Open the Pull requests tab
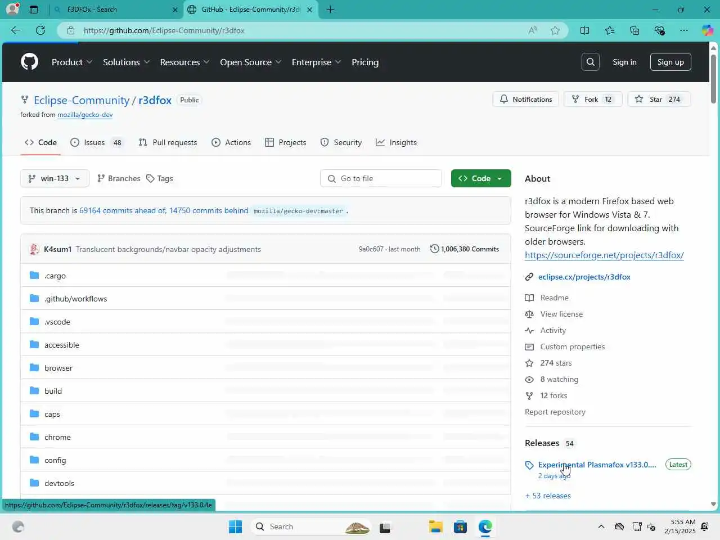720x540 pixels. click(x=168, y=142)
